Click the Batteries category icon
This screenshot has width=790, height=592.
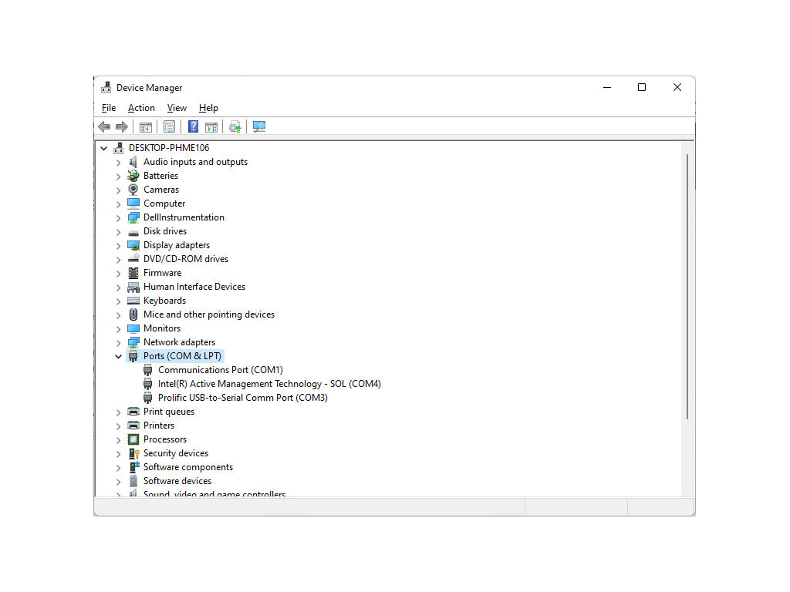pos(133,176)
